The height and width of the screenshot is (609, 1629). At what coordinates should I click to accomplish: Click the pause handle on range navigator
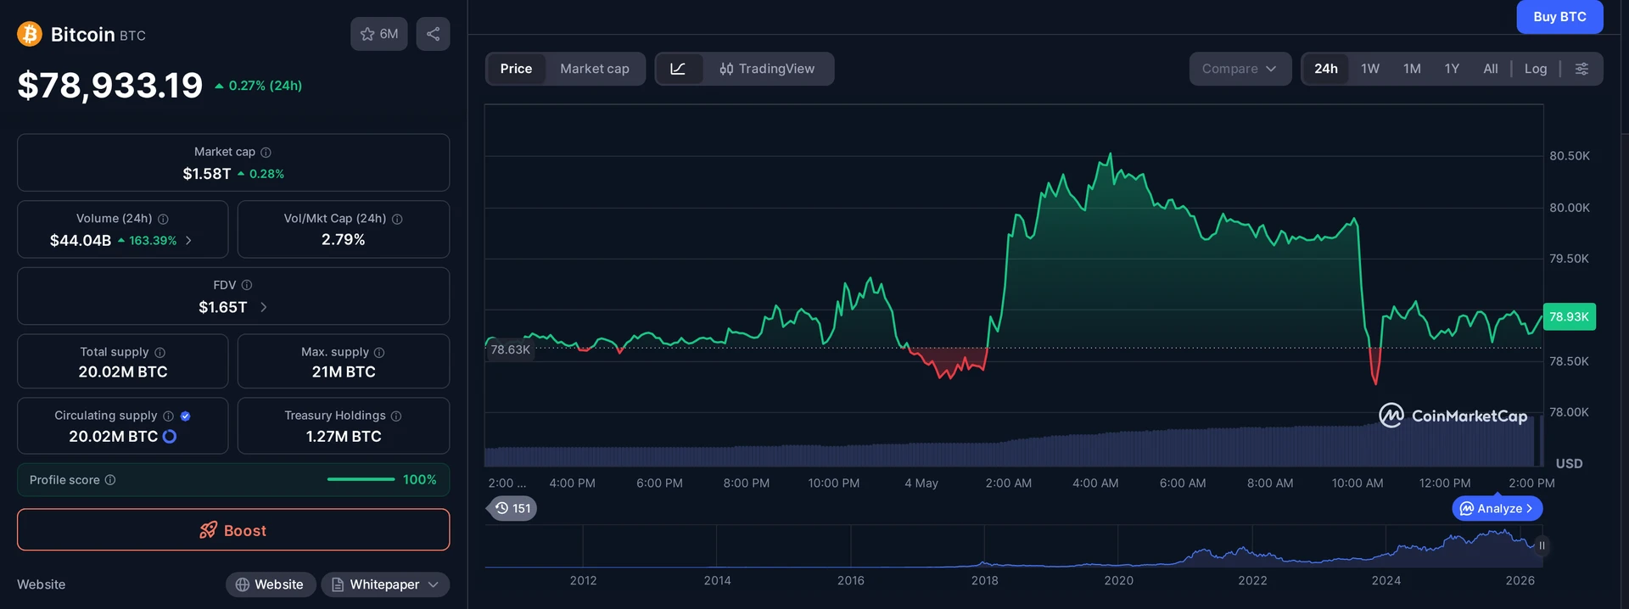[1542, 545]
